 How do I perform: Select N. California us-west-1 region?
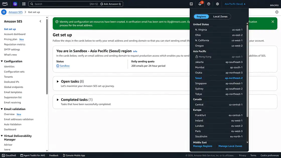(x=219, y=40)
